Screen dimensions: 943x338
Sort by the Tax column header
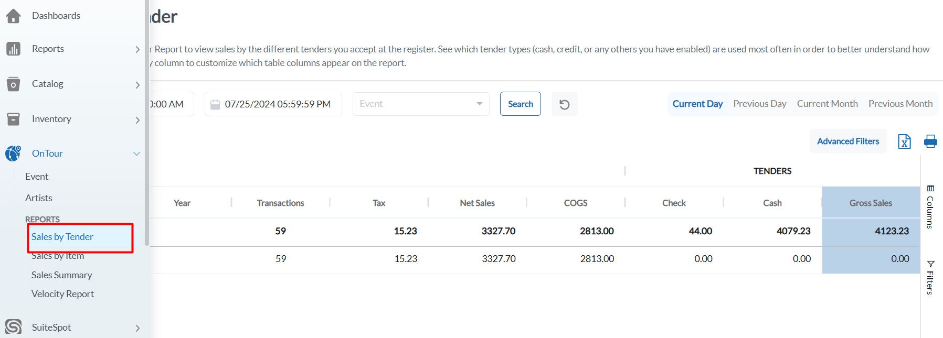(379, 203)
